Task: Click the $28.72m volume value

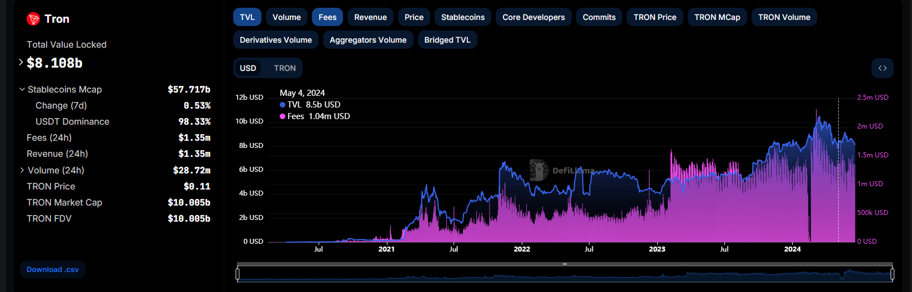Action: coord(192,170)
